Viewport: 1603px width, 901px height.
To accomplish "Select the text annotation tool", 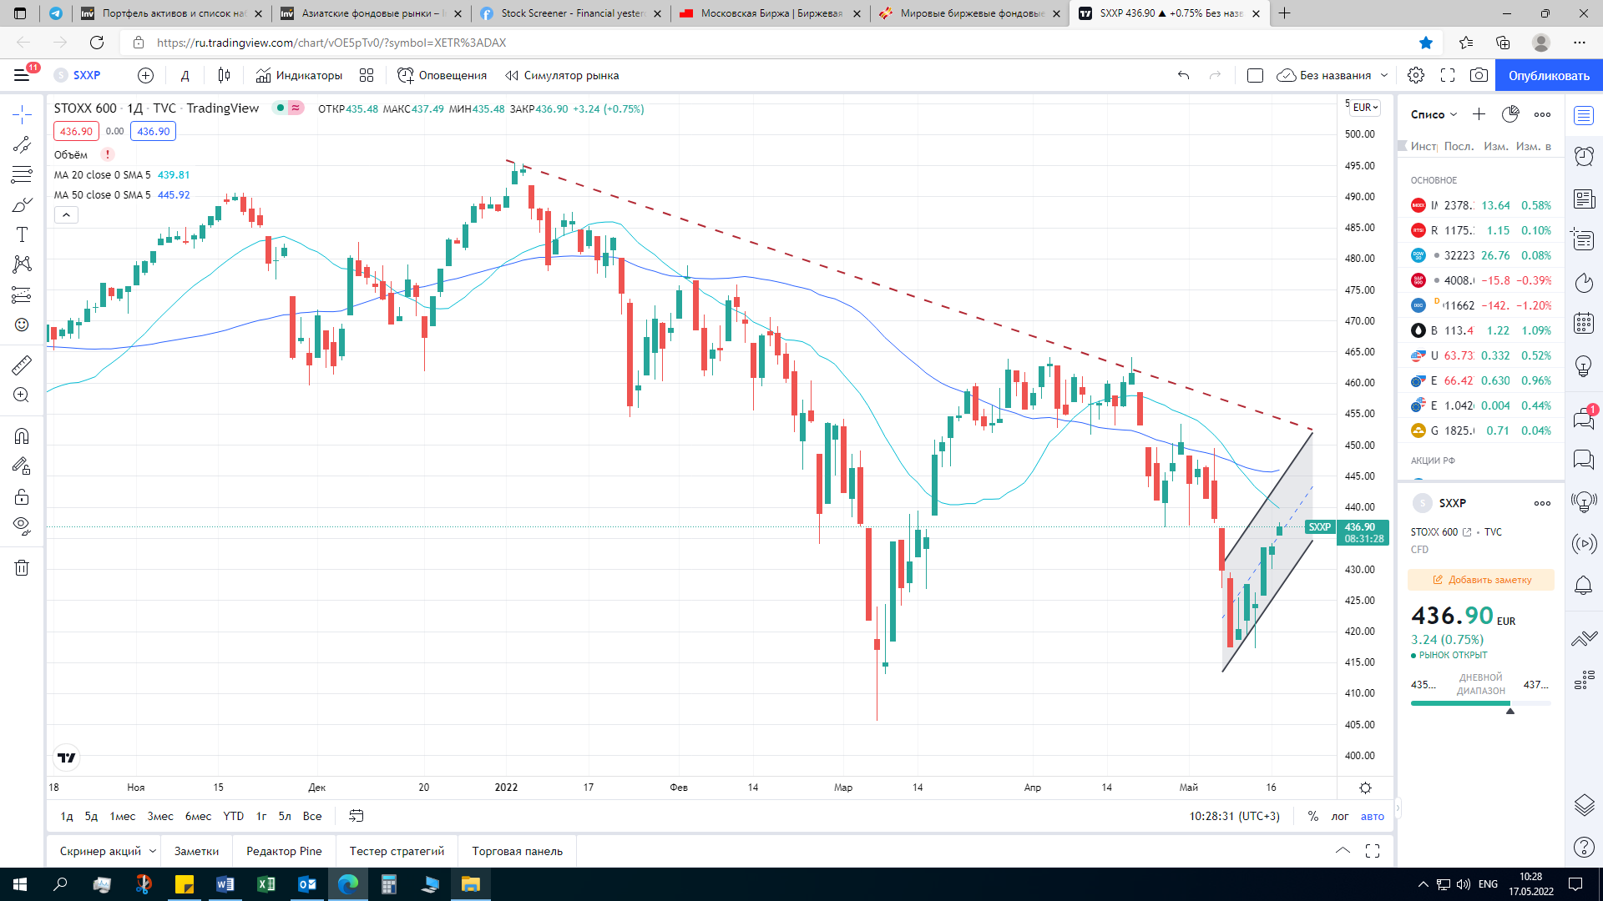I will click(x=22, y=234).
